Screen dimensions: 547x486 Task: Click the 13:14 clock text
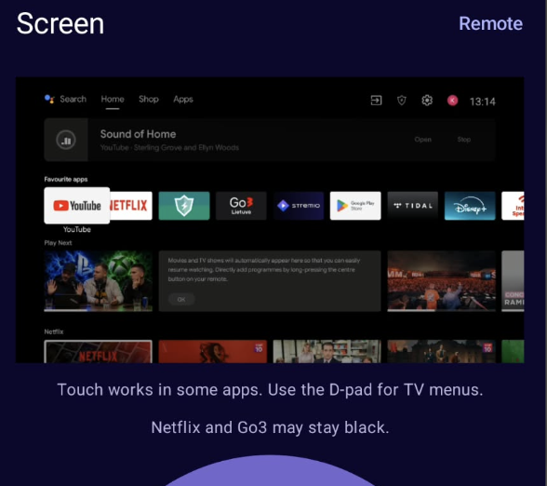click(x=482, y=101)
